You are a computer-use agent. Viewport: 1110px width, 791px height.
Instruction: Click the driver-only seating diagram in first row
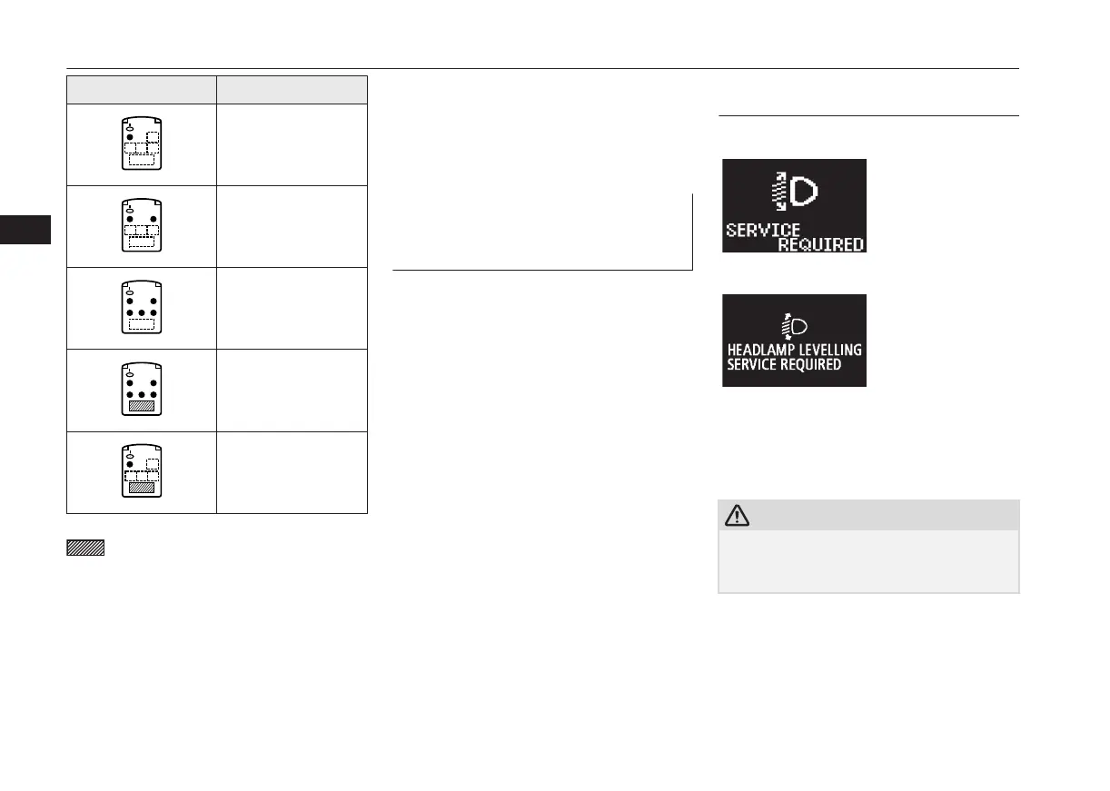pyautogui.click(x=141, y=144)
